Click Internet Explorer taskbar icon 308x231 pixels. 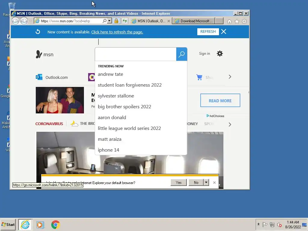[25, 224]
